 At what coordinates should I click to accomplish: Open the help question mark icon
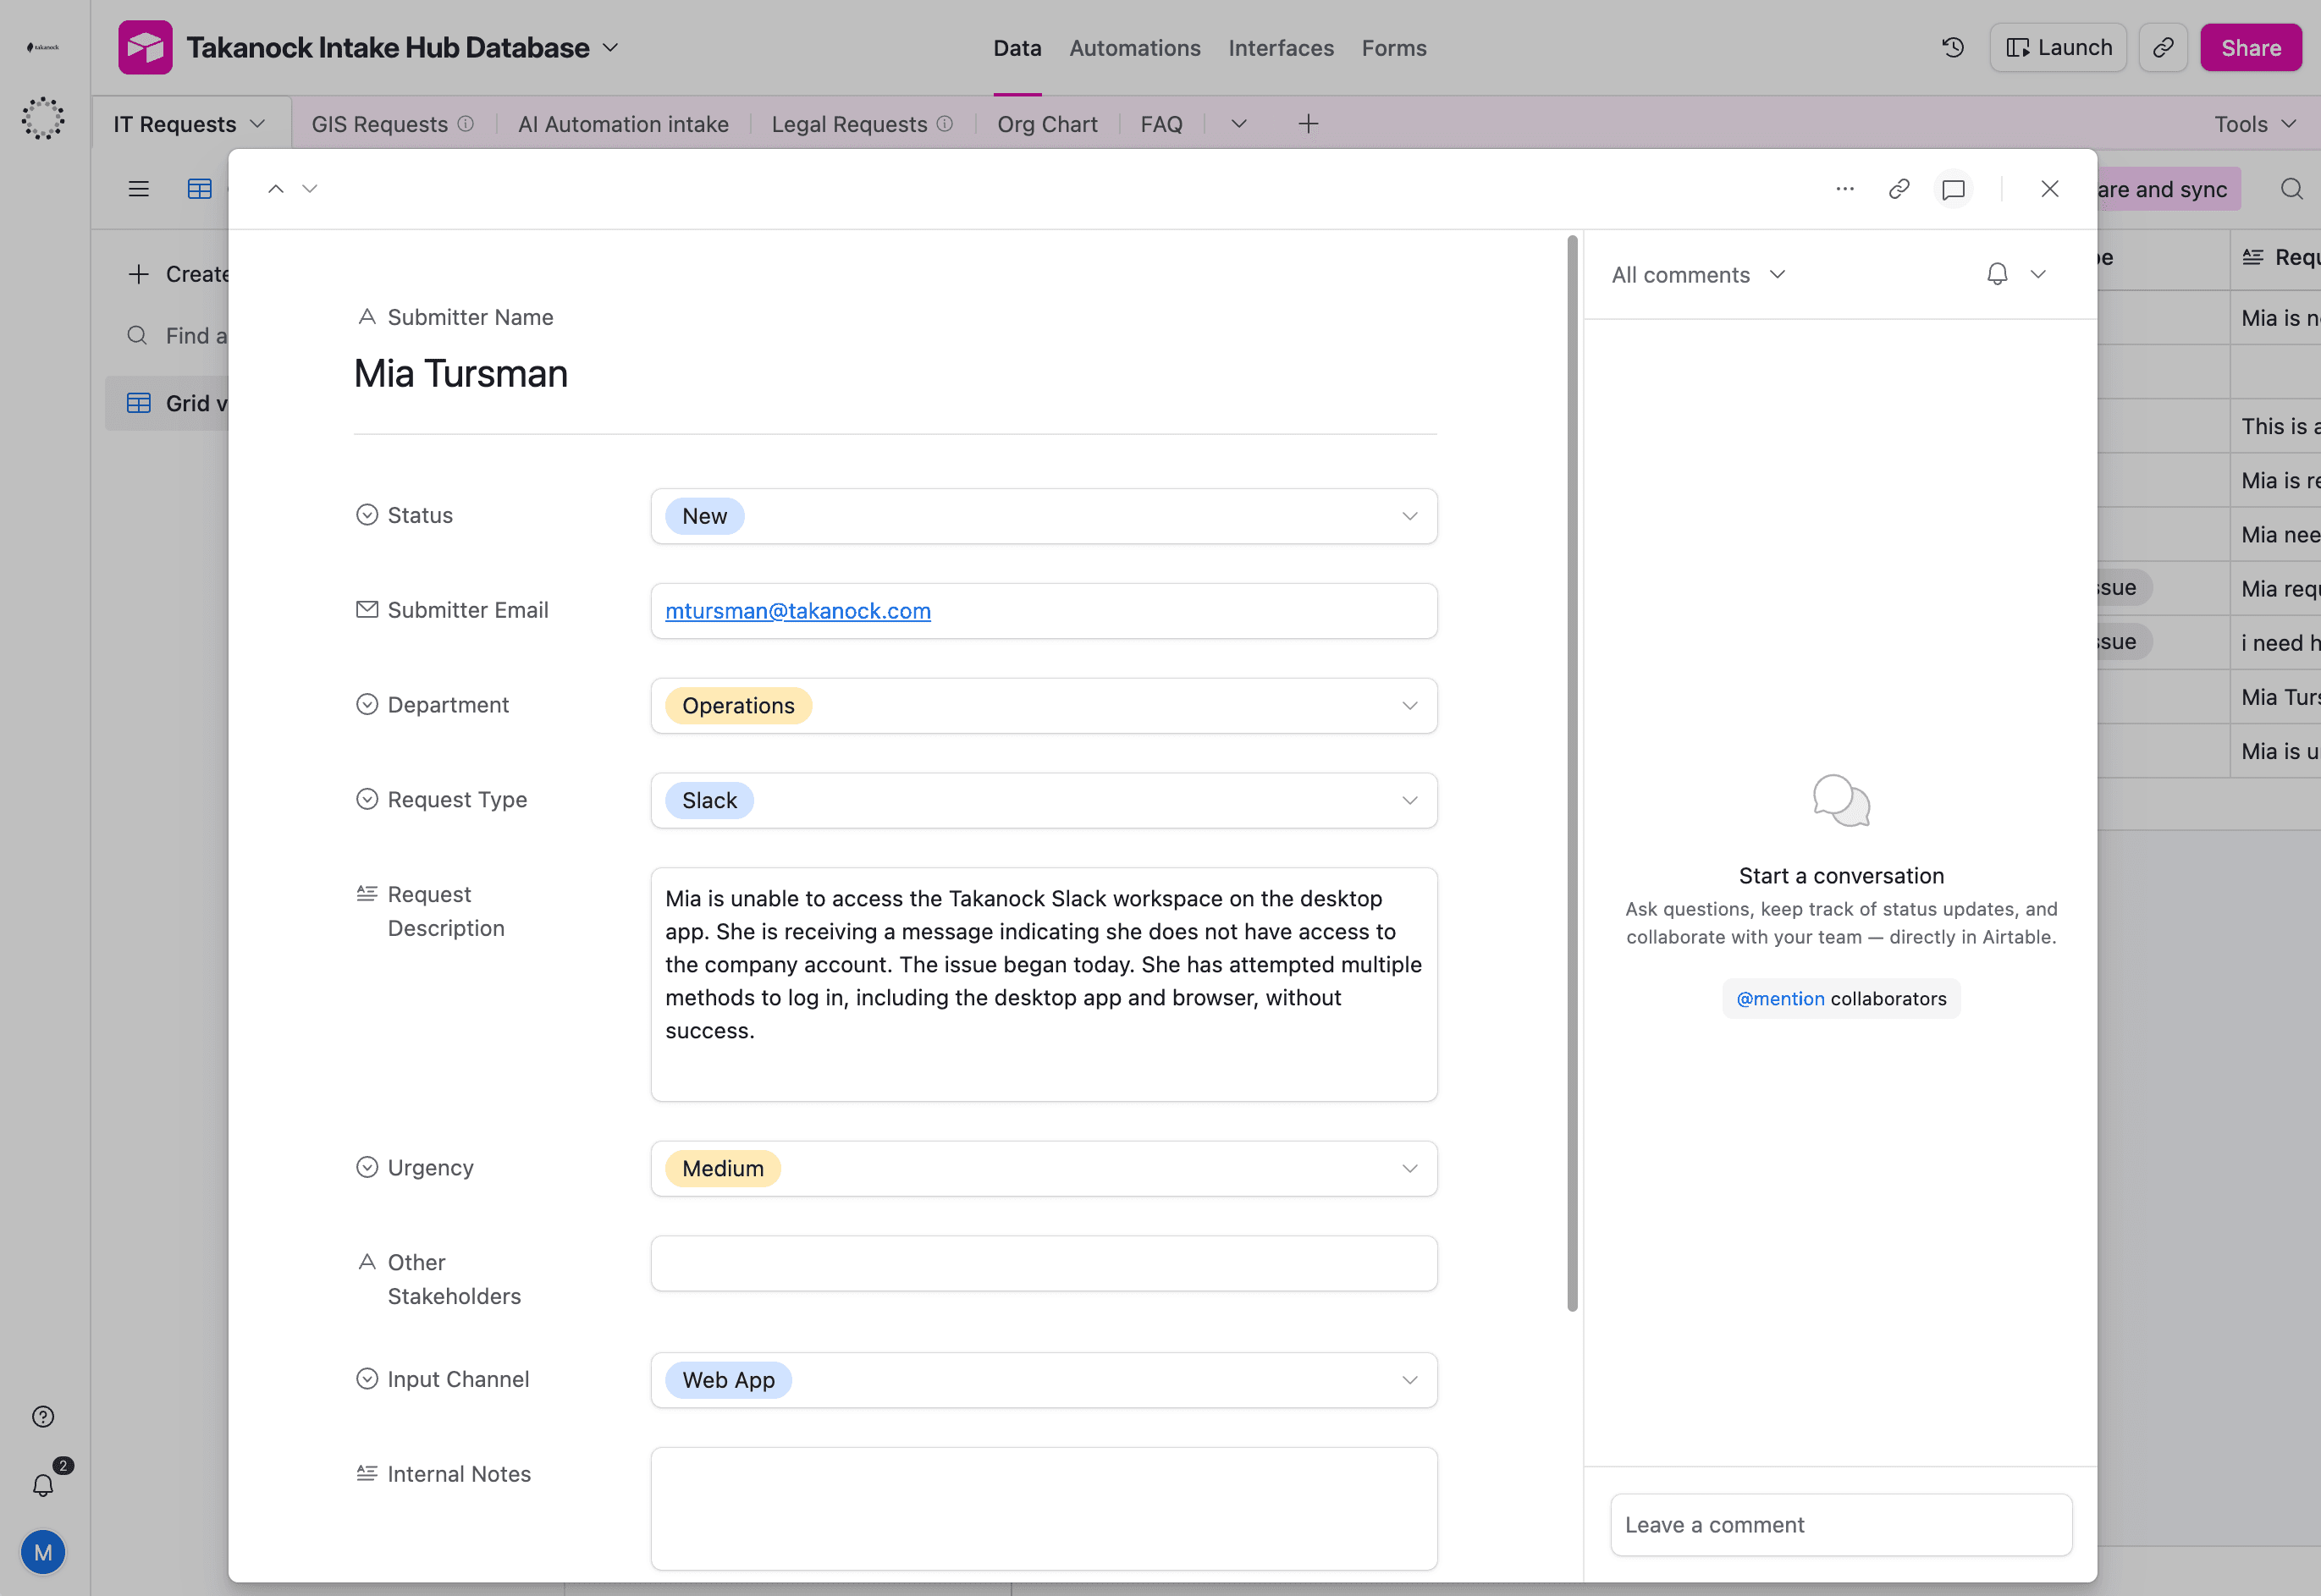tap(43, 1416)
